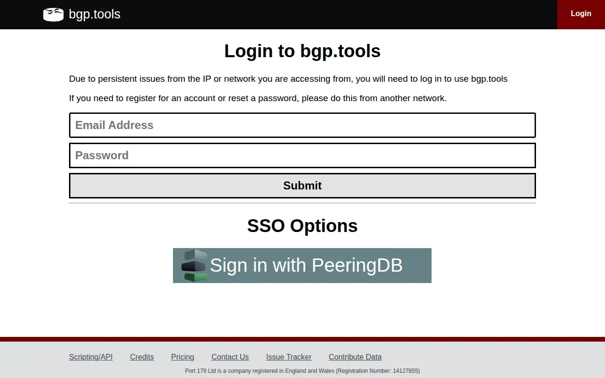Open the Issue Tracker link

tap(289, 357)
